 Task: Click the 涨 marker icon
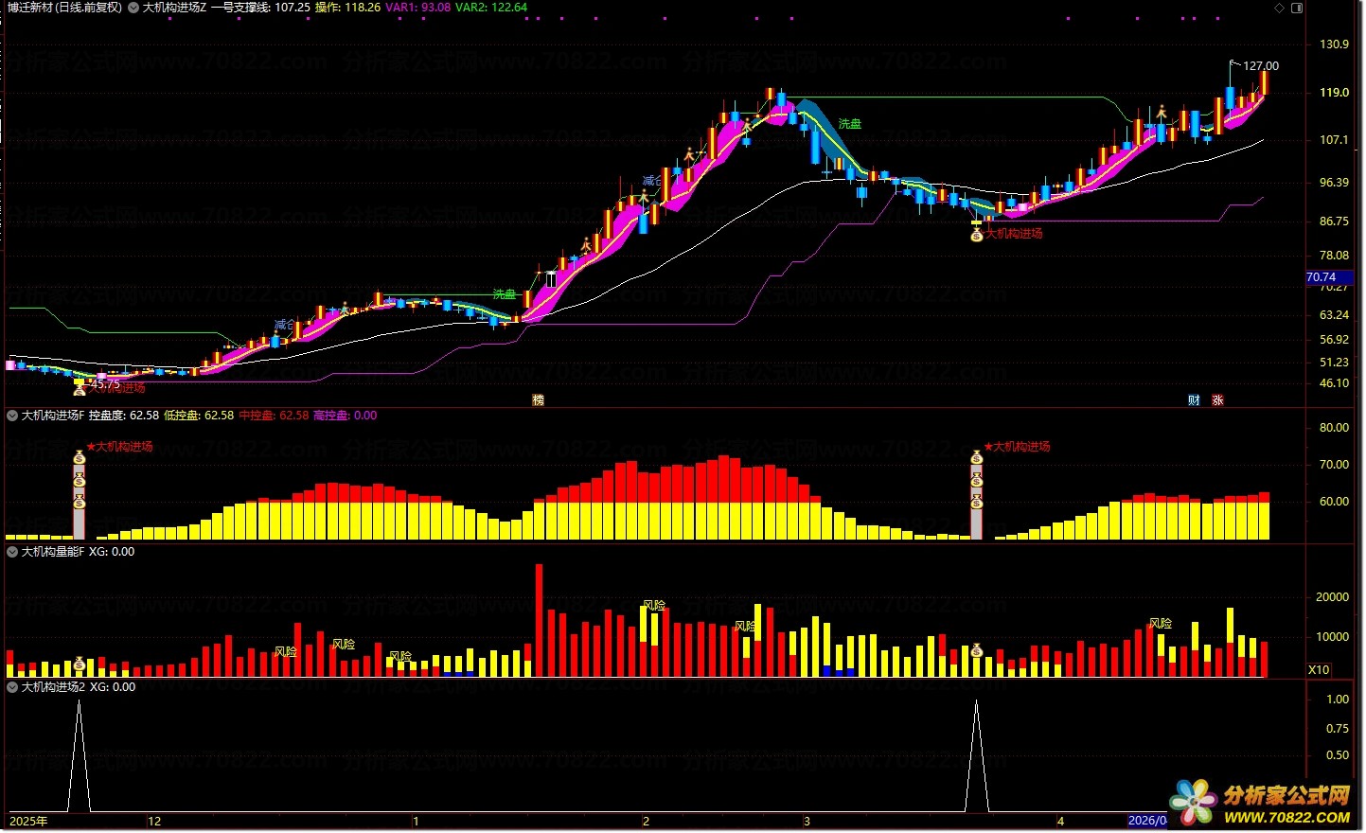[1217, 400]
